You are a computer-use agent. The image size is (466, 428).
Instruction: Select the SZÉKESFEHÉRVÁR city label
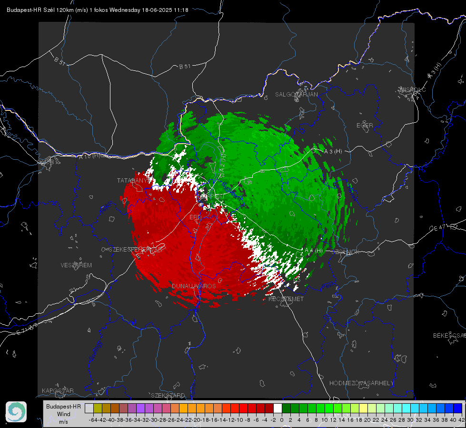coord(137,249)
